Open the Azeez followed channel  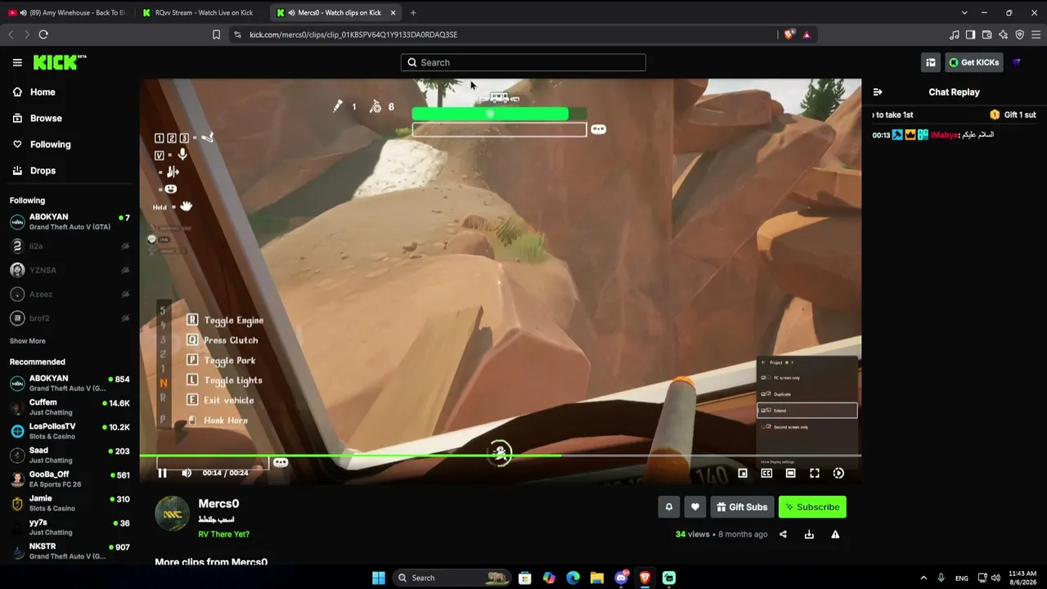point(70,294)
